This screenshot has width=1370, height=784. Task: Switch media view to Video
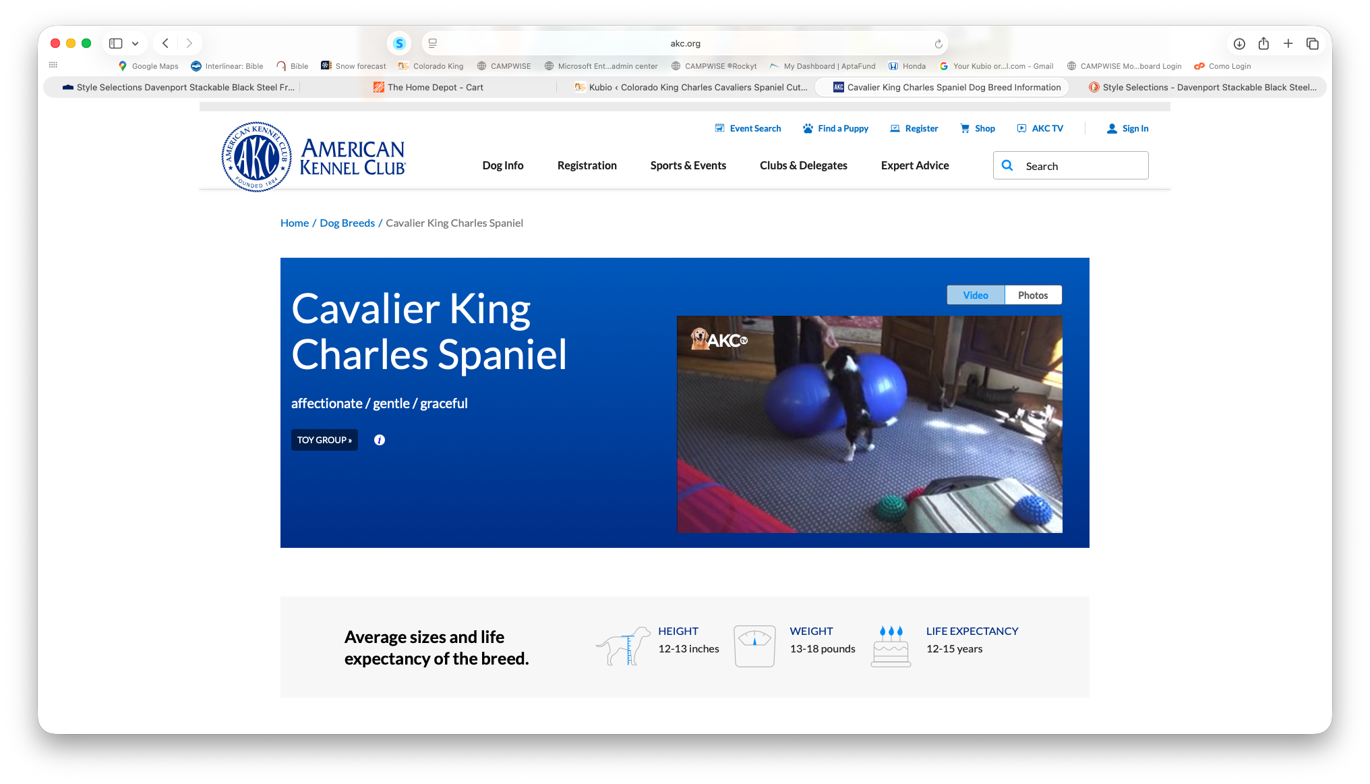(x=975, y=295)
